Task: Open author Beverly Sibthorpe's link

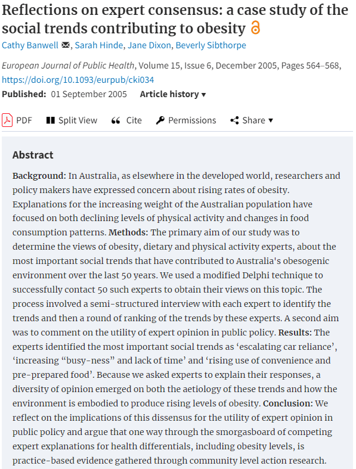Action: (x=210, y=45)
